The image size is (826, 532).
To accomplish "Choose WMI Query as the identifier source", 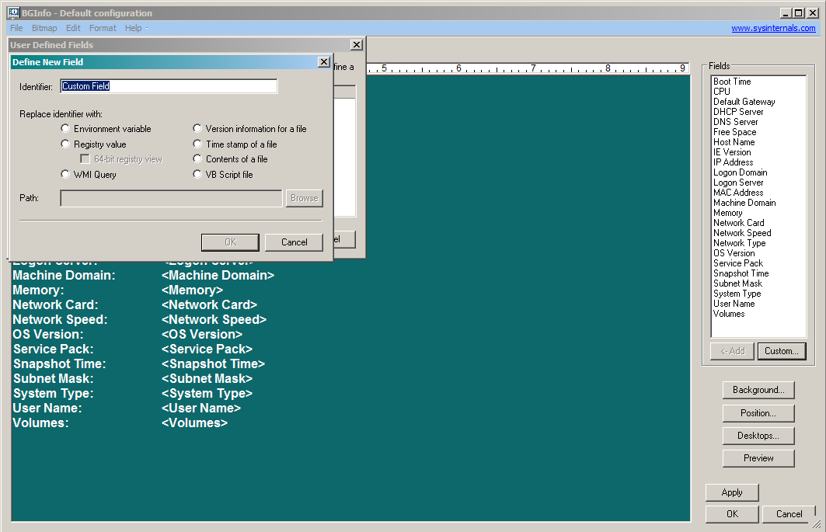I will tap(65, 173).
